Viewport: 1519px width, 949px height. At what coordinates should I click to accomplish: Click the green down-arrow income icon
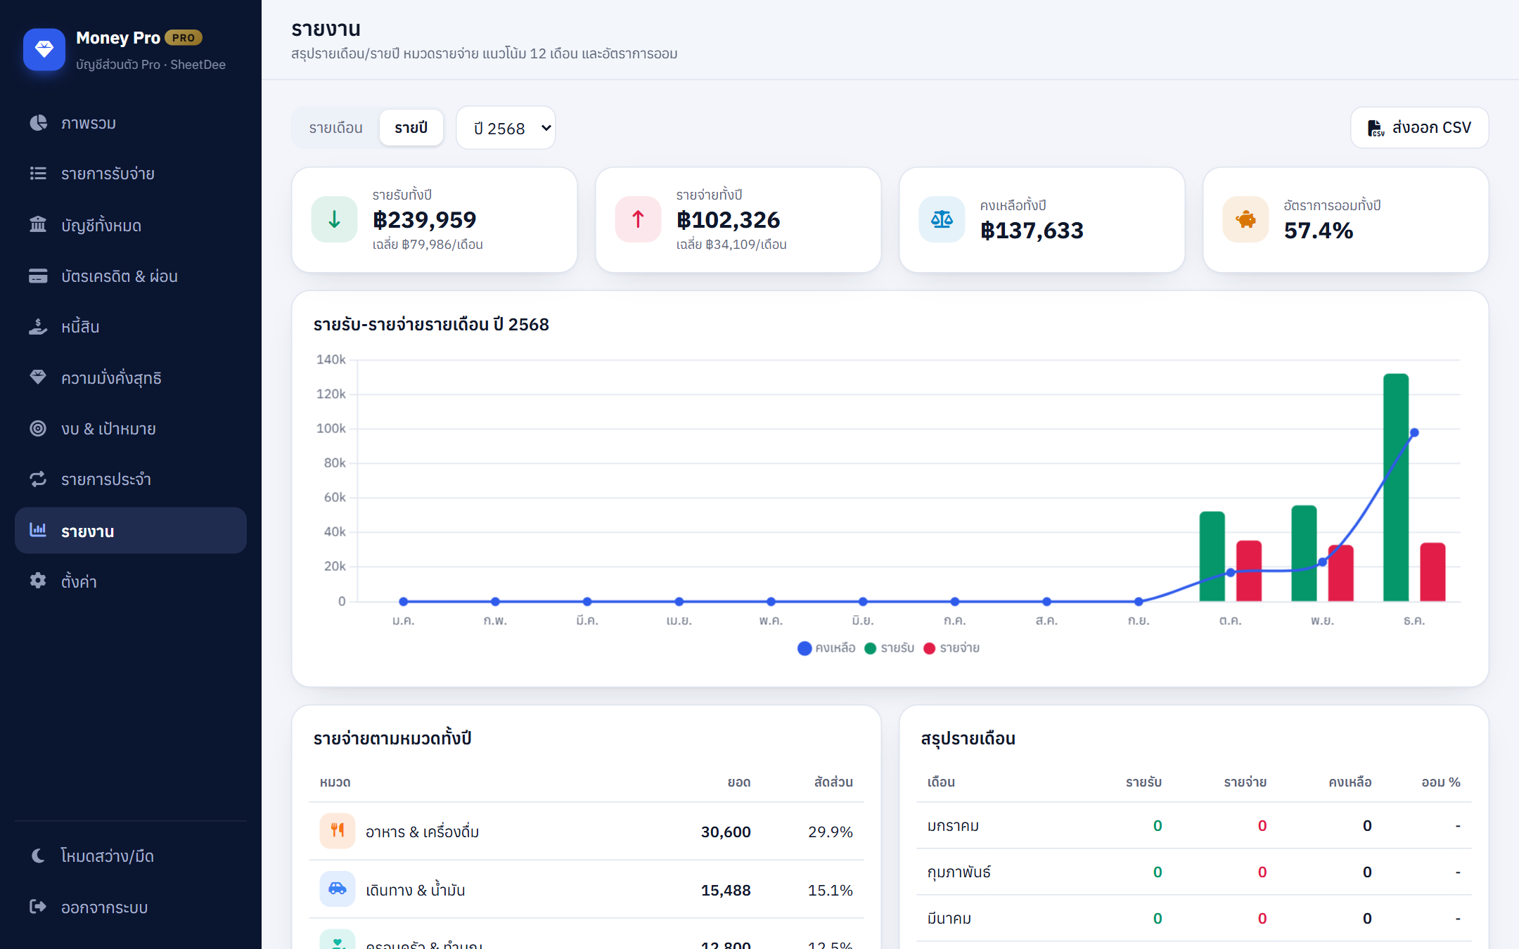pyautogui.click(x=335, y=219)
